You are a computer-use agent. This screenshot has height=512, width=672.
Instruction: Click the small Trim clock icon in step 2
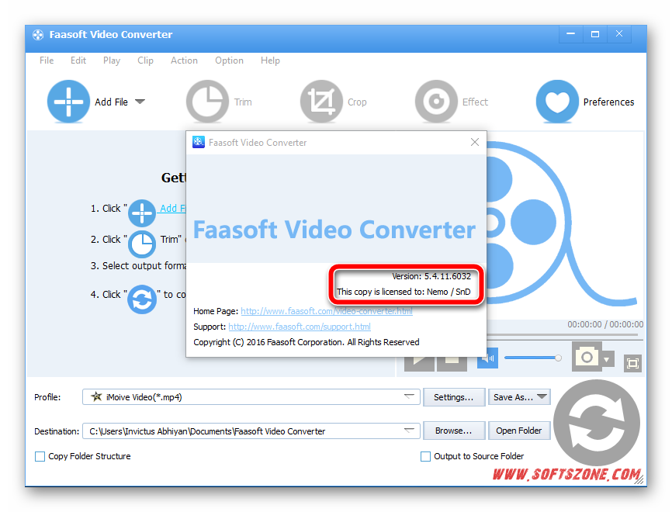pyautogui.click(x=142, y=244)
